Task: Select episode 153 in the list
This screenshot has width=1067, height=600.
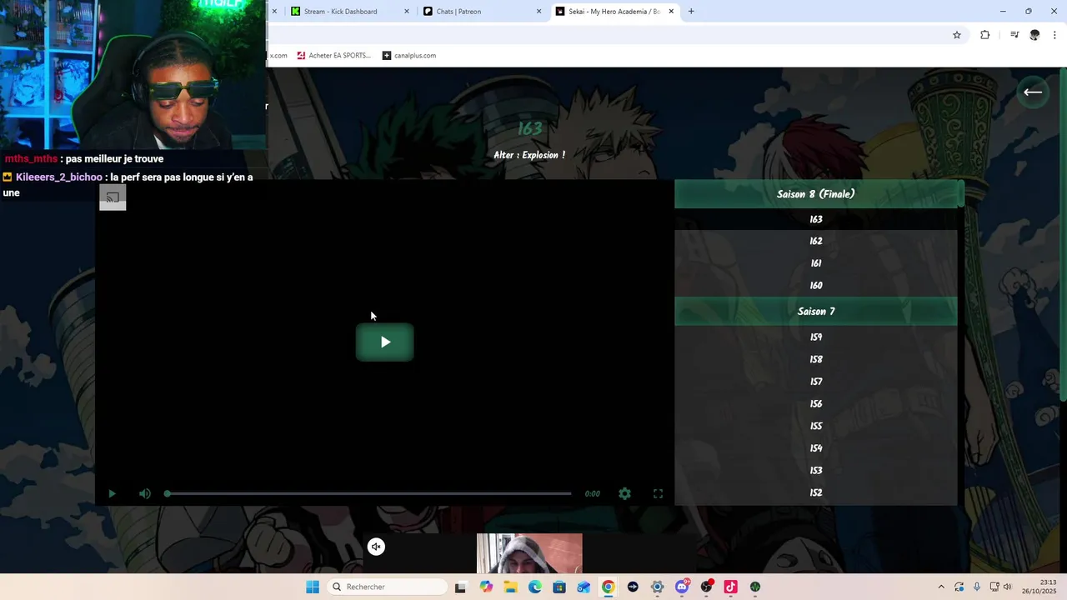Action: pyautogui.click(x=815, y=471)
